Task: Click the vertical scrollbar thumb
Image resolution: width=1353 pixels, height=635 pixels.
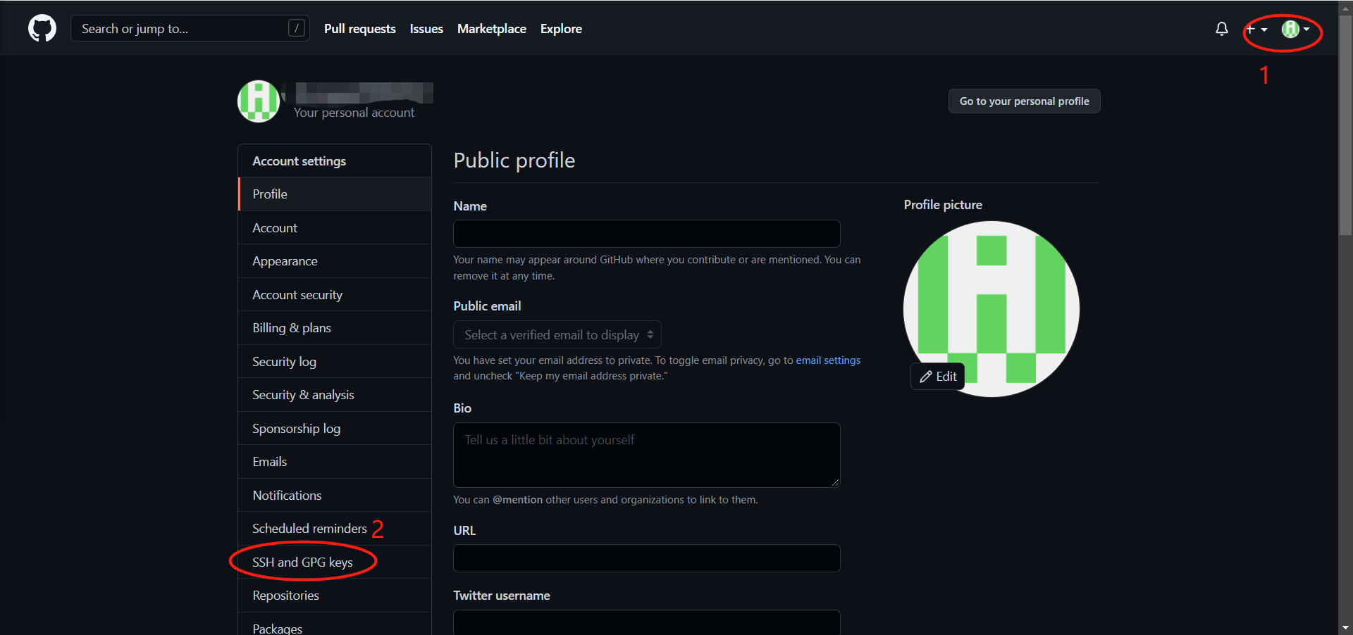Action: click(x=1346, y=125)
